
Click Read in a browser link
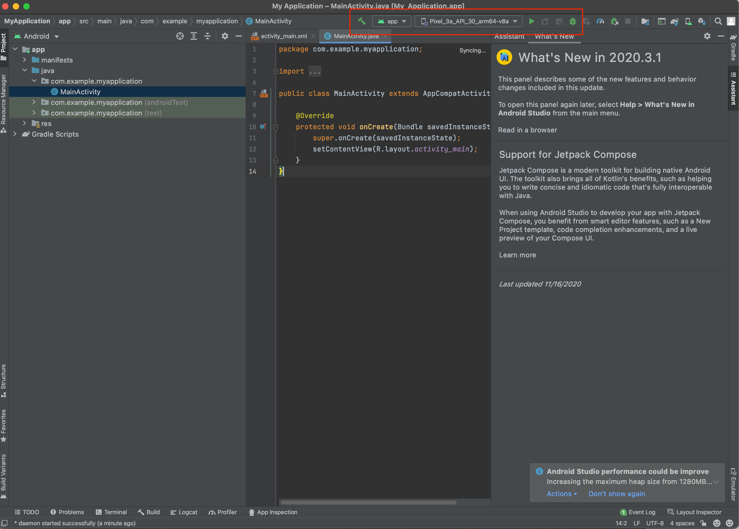click(528, 130)
